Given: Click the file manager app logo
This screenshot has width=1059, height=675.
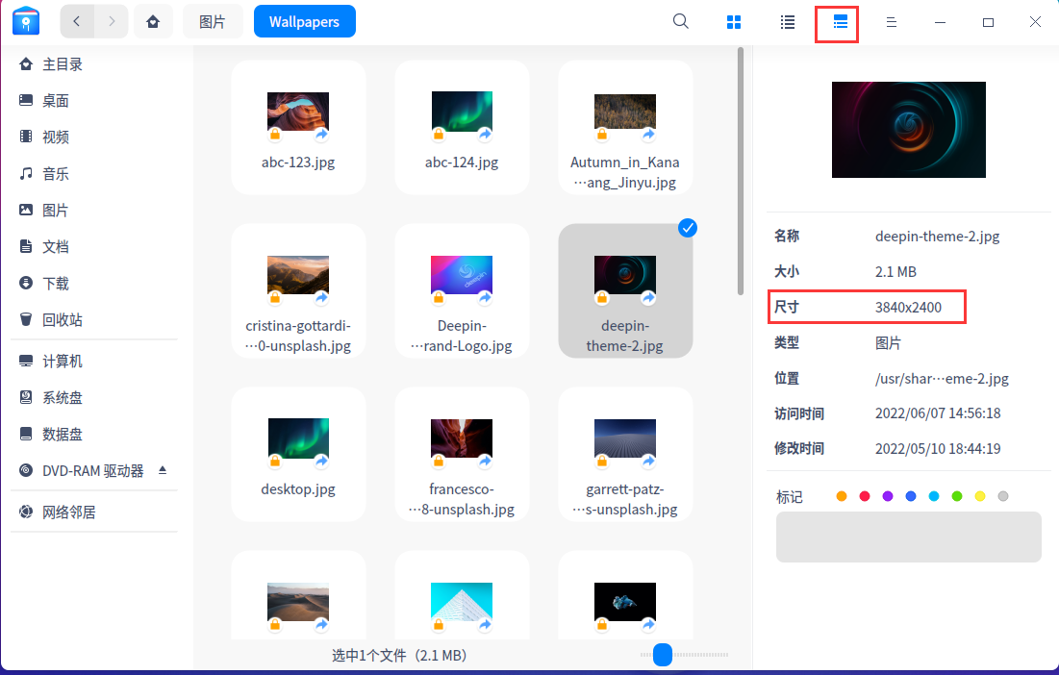Looking at the screenshot, I should [x=26, y=21].
